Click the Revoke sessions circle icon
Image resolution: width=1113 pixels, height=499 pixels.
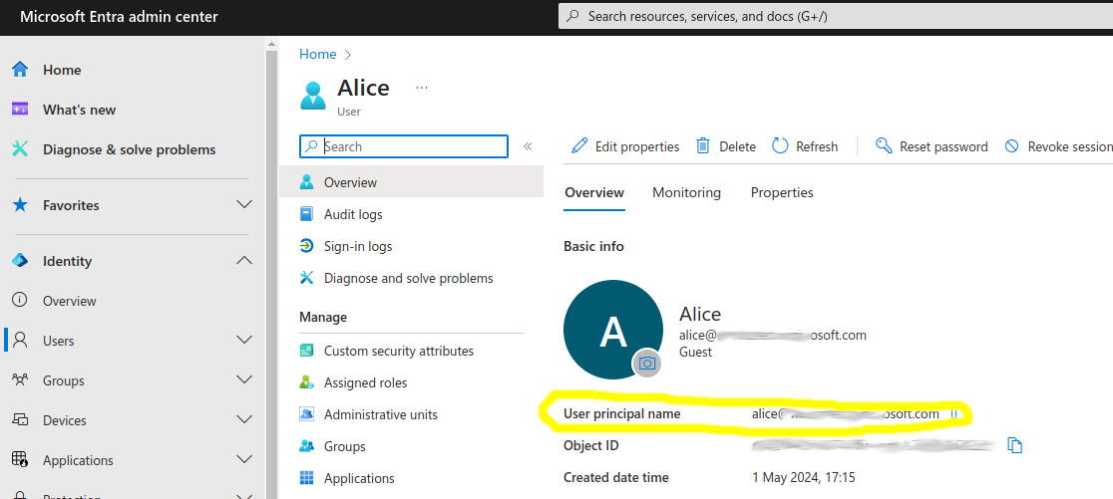click(x=1012, y=146)
